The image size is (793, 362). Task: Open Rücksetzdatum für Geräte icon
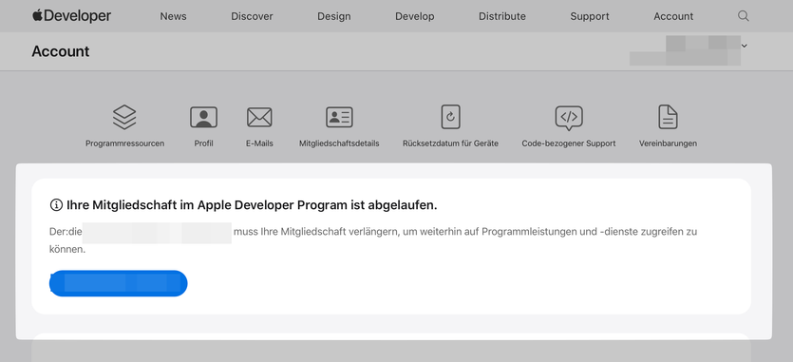(450, 117)
